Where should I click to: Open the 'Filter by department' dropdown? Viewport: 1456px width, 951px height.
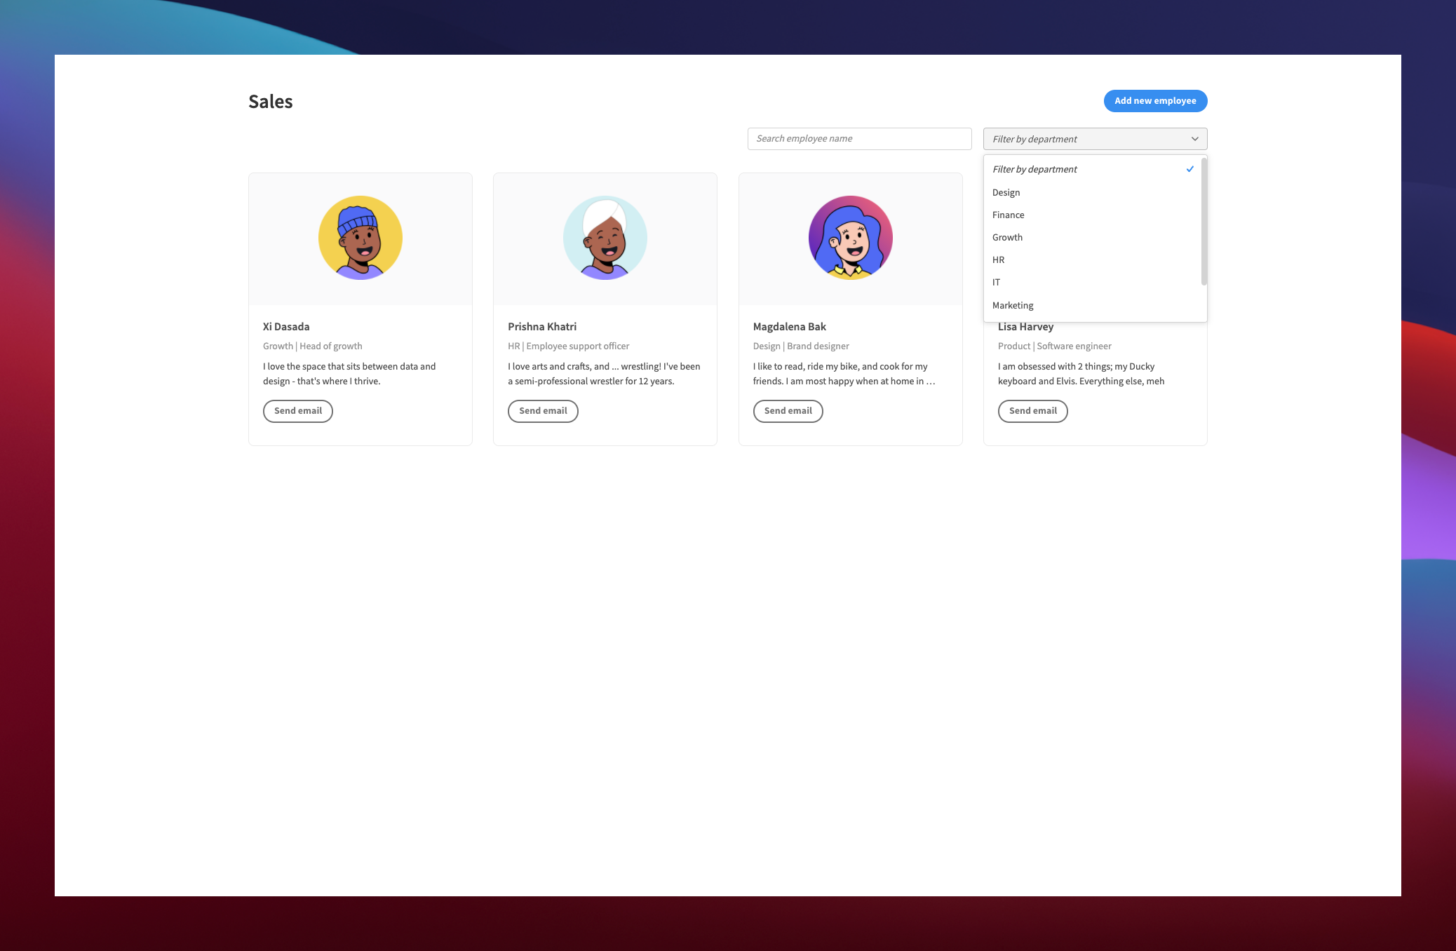(x=1094, y=138)
